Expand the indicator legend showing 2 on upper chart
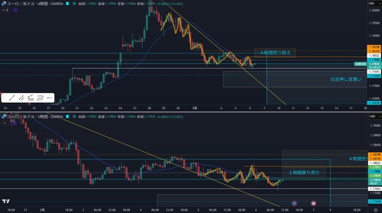 tap(5, 10)
